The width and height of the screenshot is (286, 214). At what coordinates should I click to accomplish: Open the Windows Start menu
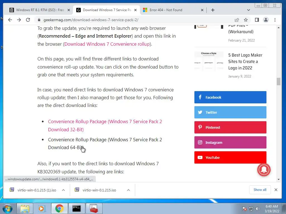7,208
